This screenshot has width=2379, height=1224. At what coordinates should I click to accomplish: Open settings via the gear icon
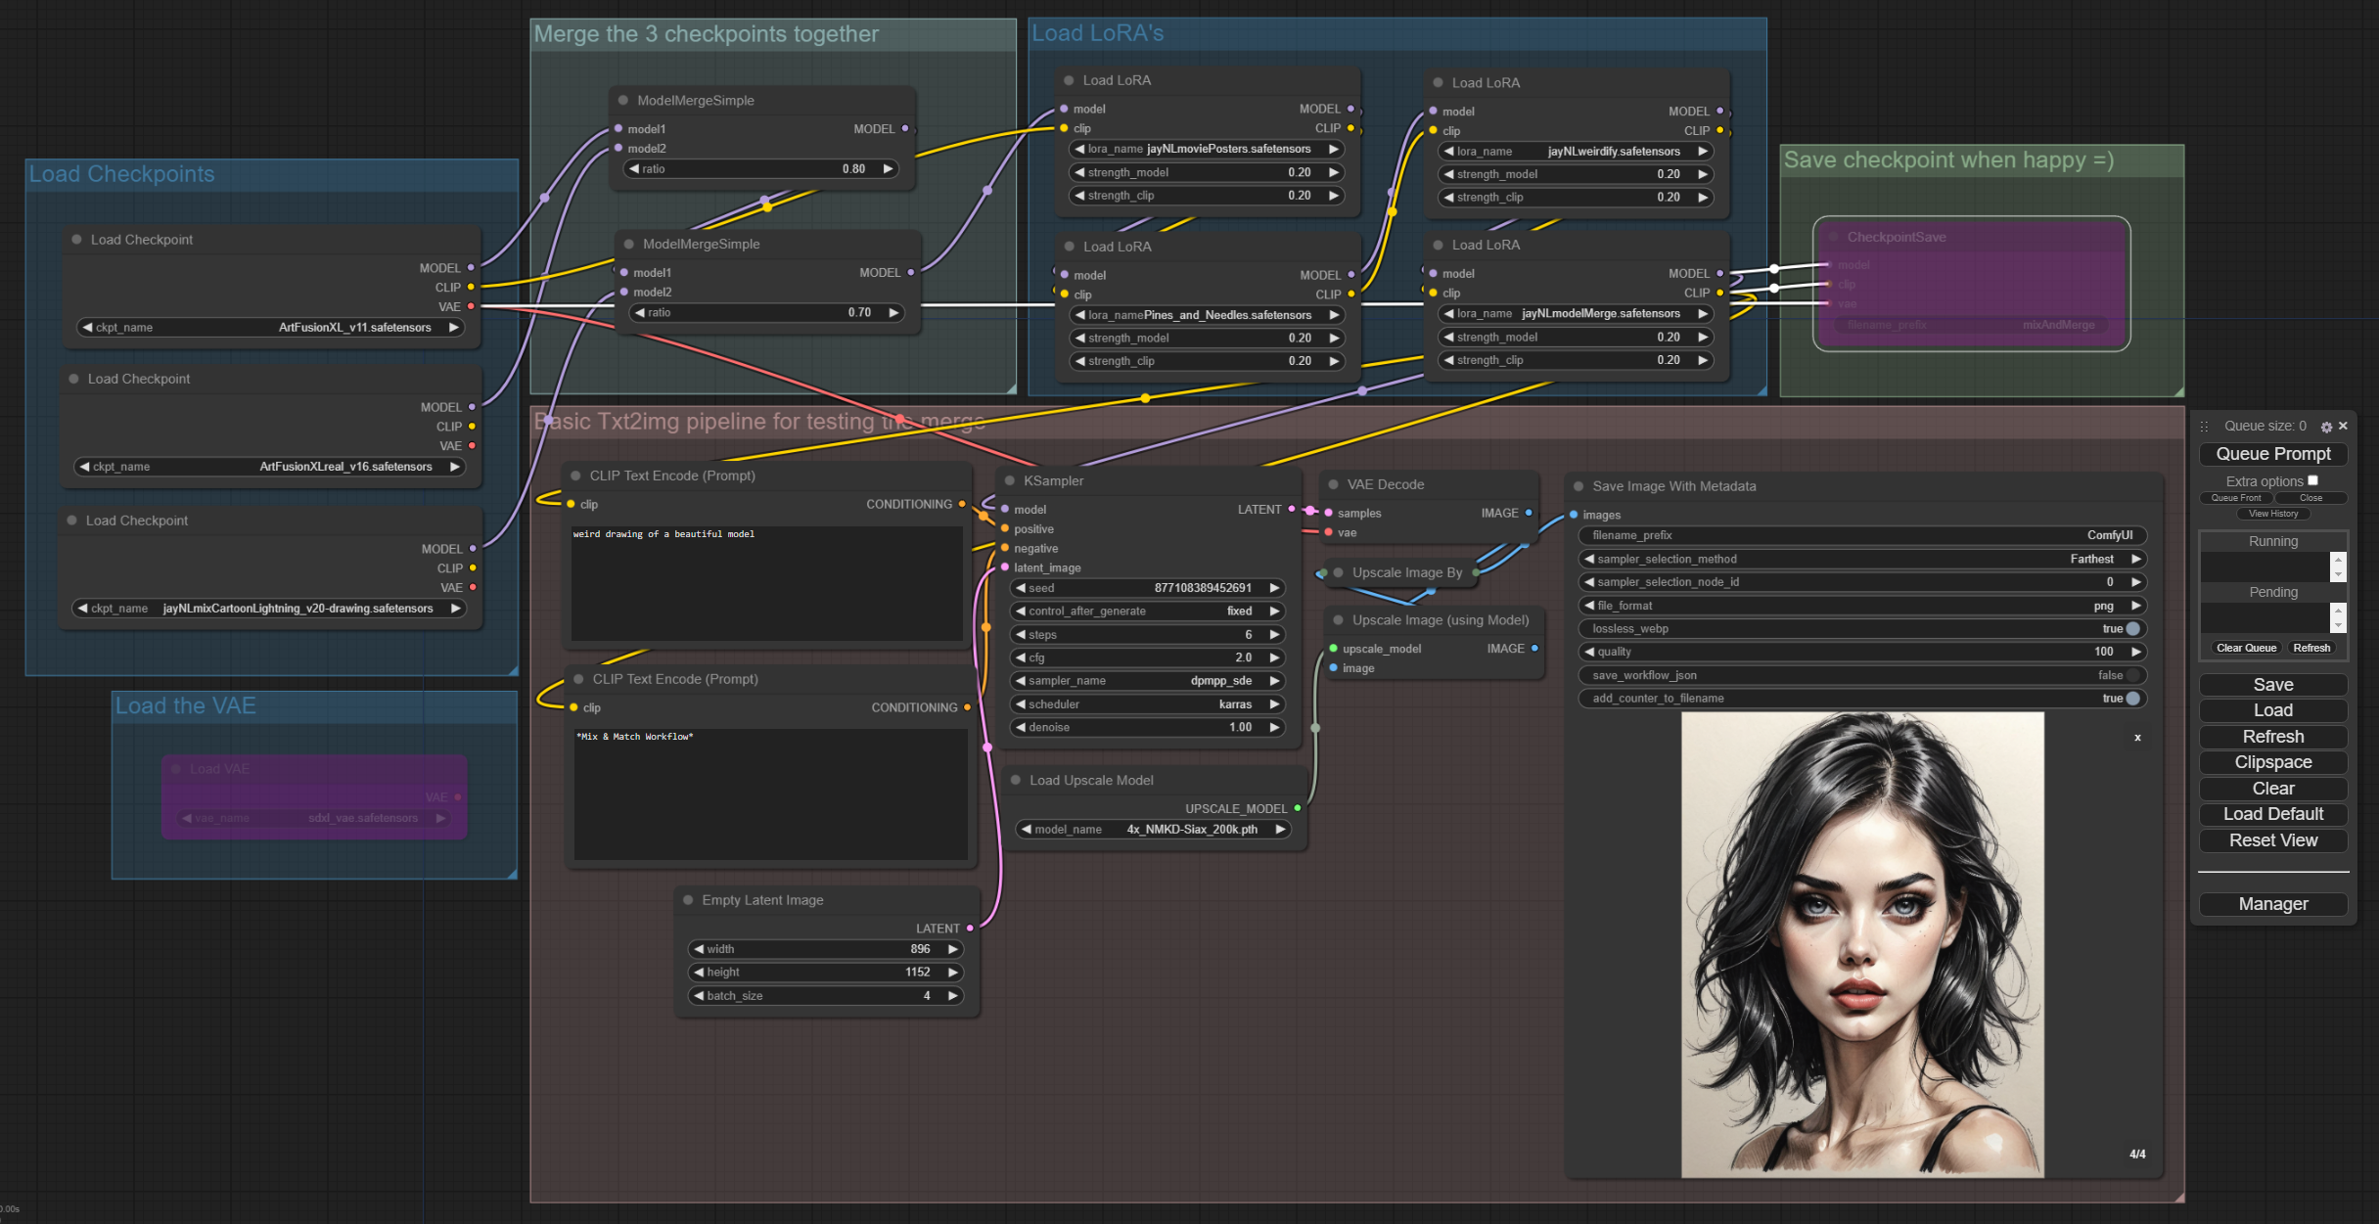click(x=2326, y=427)
